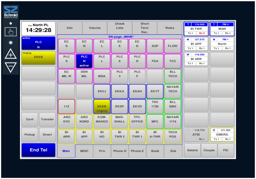Click the brightness sun icon

tap(11, 43)
